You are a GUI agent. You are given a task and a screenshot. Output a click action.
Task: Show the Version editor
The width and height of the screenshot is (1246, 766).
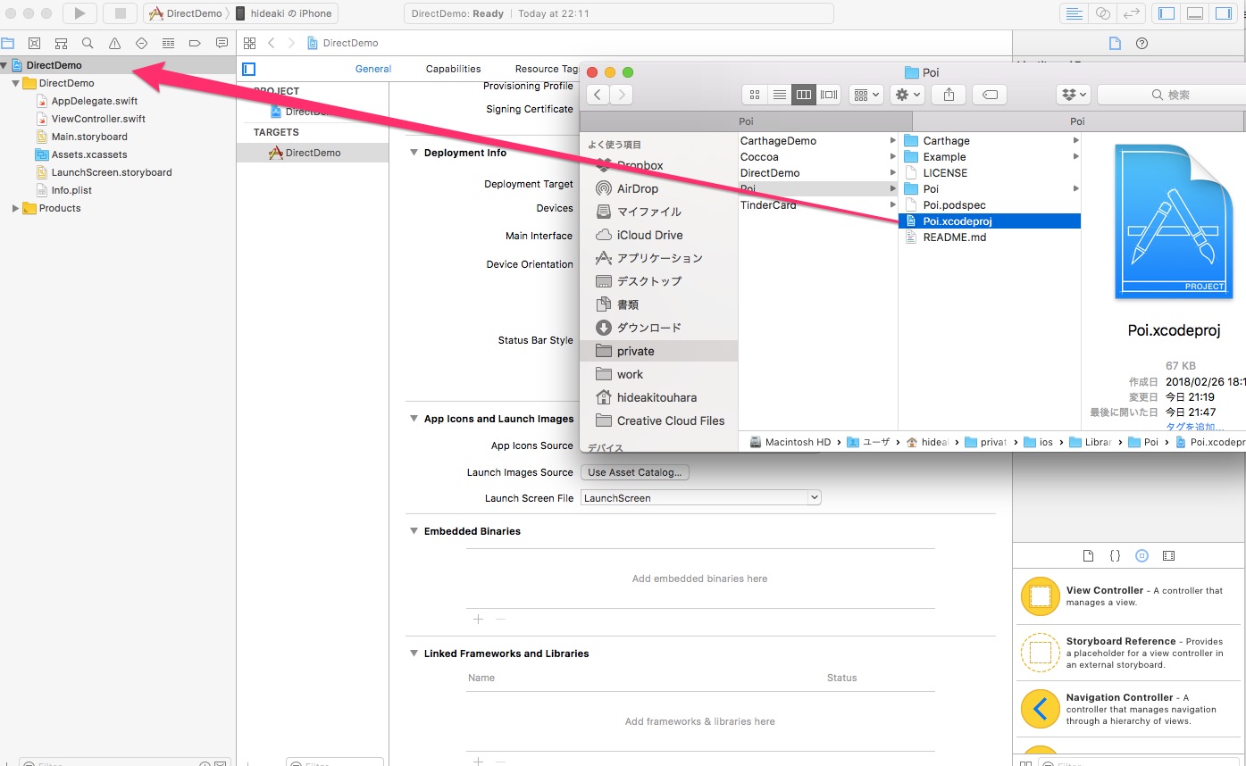pos(1133,13)
